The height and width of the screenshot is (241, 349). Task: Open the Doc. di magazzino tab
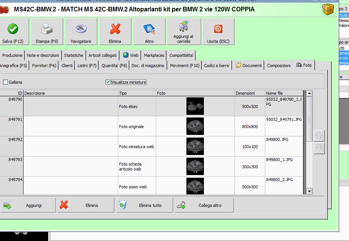pyautogui.click(x=148, y=66)
